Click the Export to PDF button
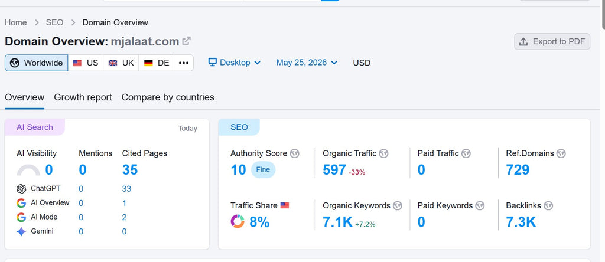Viewport: 605px width, 262px height. tap(552, 42)
